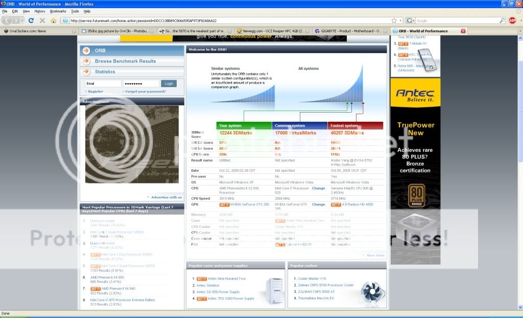Open the Adblock Plus ABP icon
523x318 pixels.
(512, 20)
